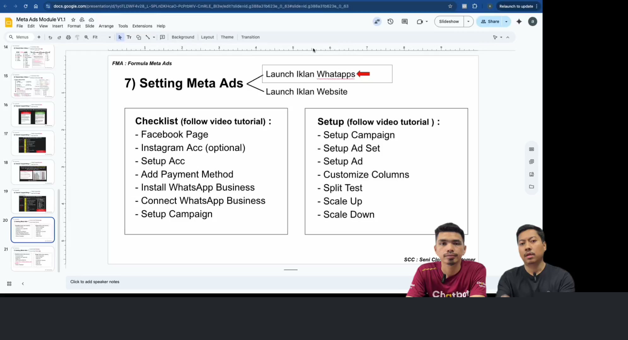Click the Redo icon in toolbar
Screen dimensions: 628x340
pos(59,37)
